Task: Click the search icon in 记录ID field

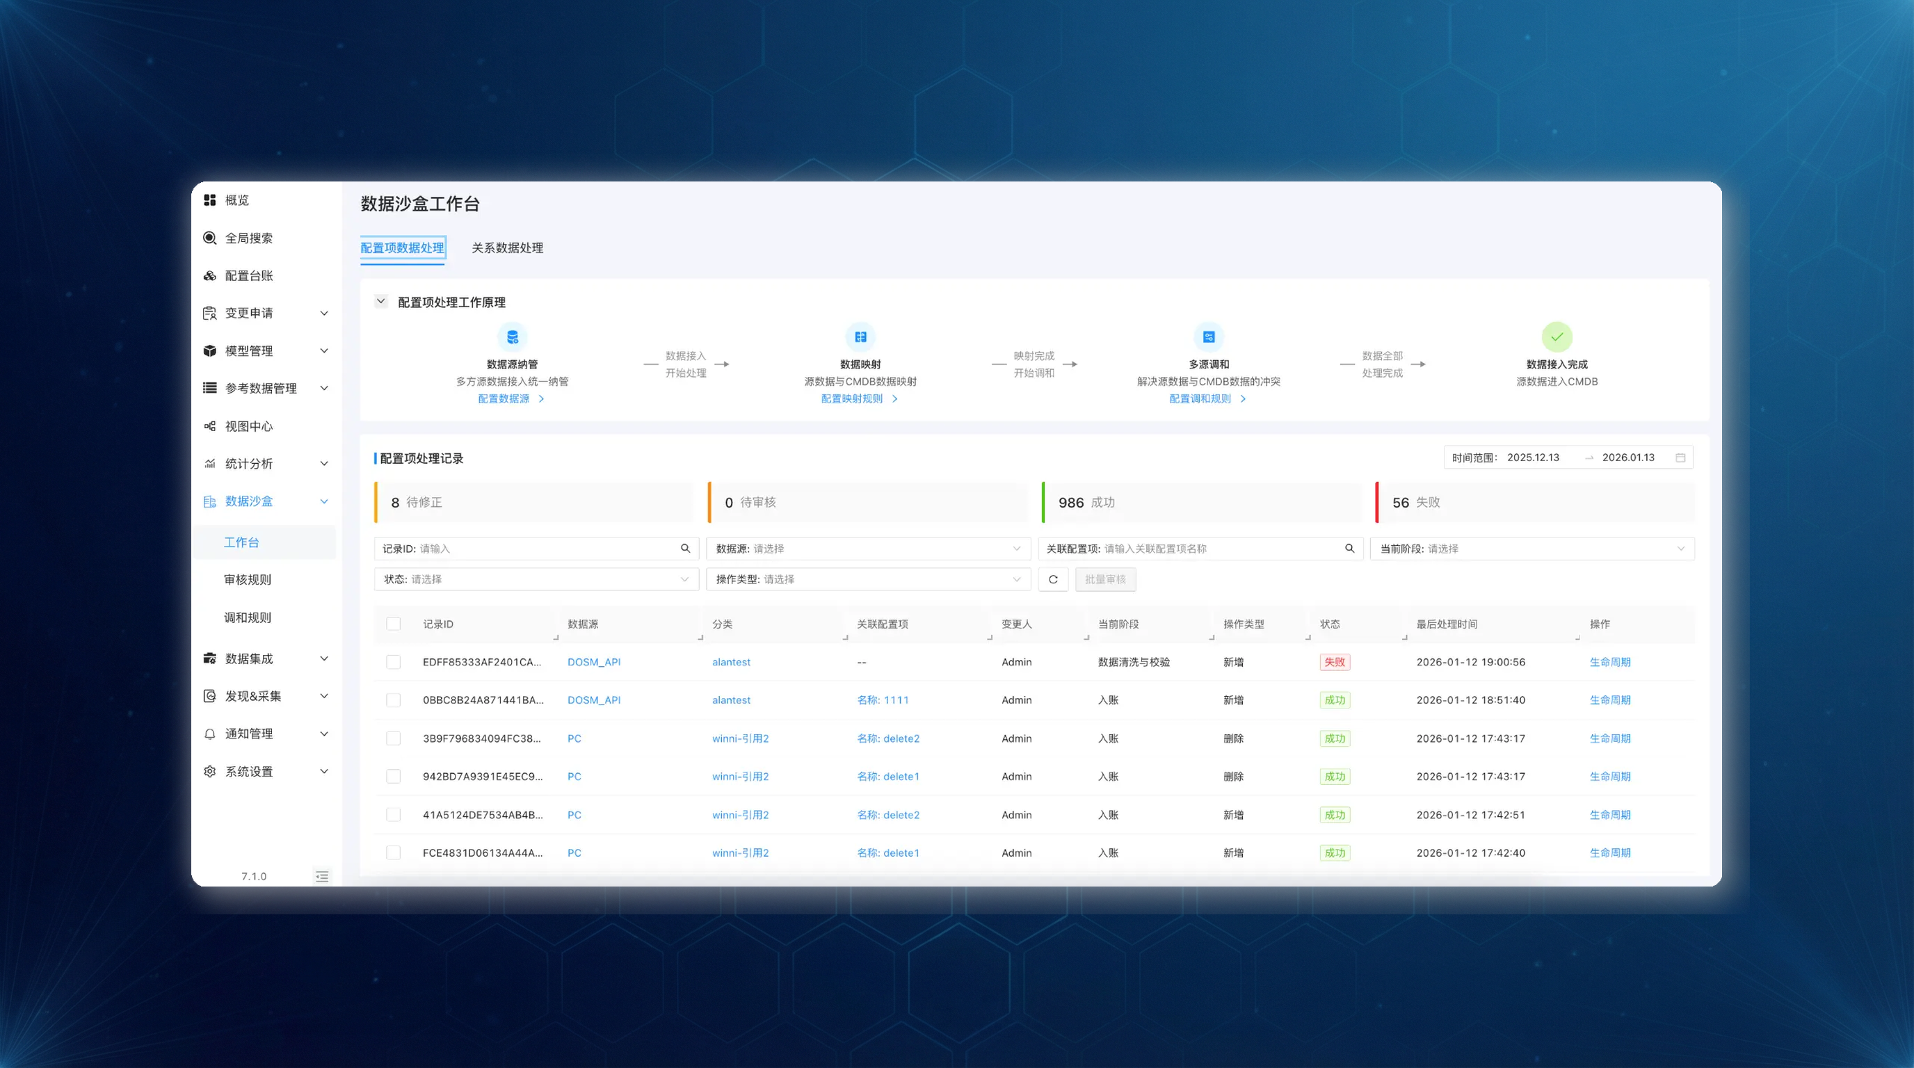Action: 685,548
